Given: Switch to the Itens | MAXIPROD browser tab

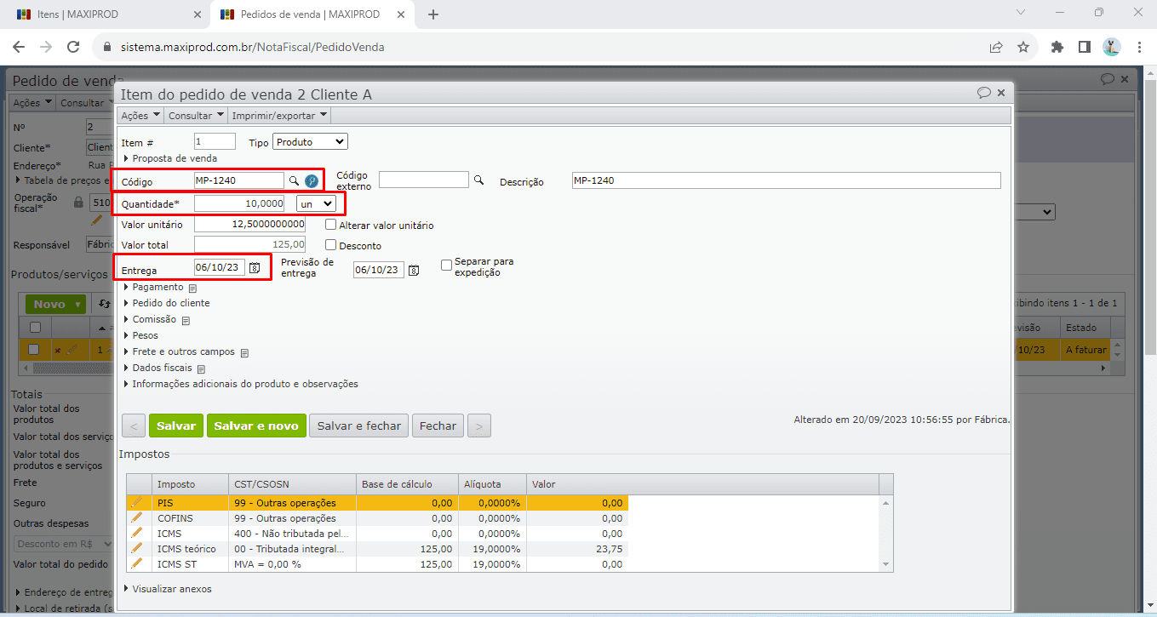Looking at the screenshot, I should tap(106, 14).
